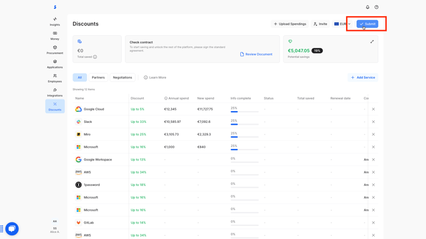Click the help question mark icon
The height and width of the screenshot is (239, 426).
pos(376,7)
